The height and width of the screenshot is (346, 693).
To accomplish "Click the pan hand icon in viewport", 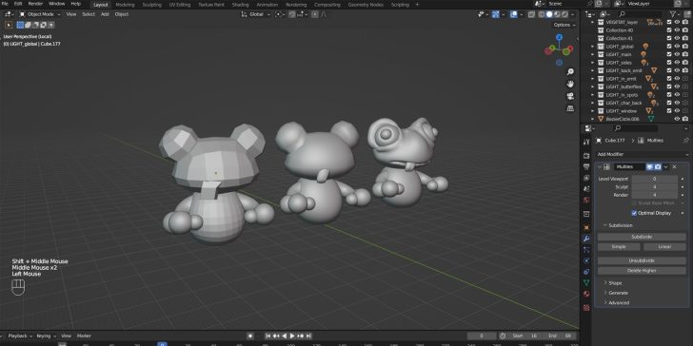I will coord(570,84).
